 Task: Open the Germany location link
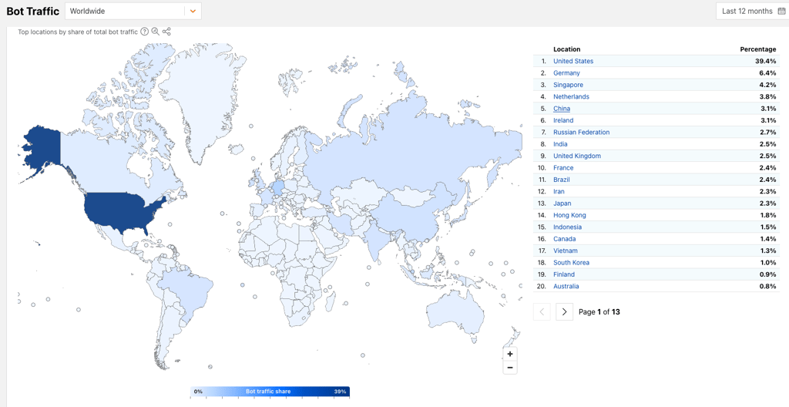pos(566,73)
